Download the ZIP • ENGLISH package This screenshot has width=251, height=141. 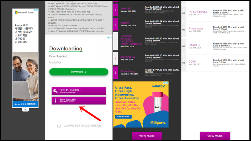[79, 100]
